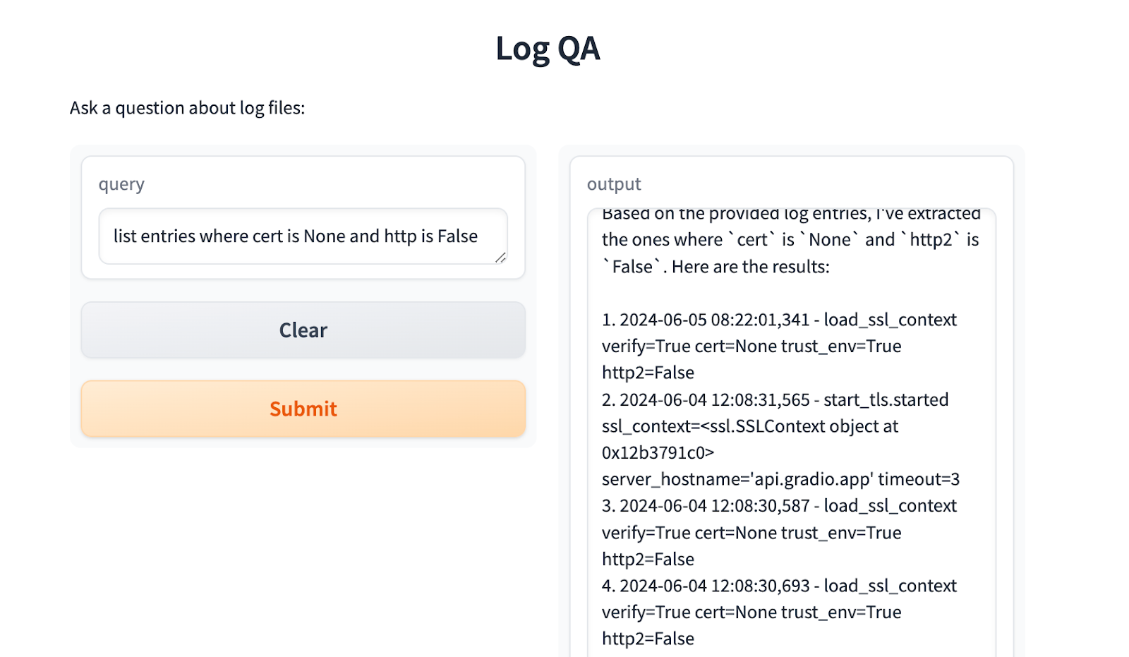1129x657 pixels.
Task: Click http2=False under the first entry
Action: (x=648, y=373)
